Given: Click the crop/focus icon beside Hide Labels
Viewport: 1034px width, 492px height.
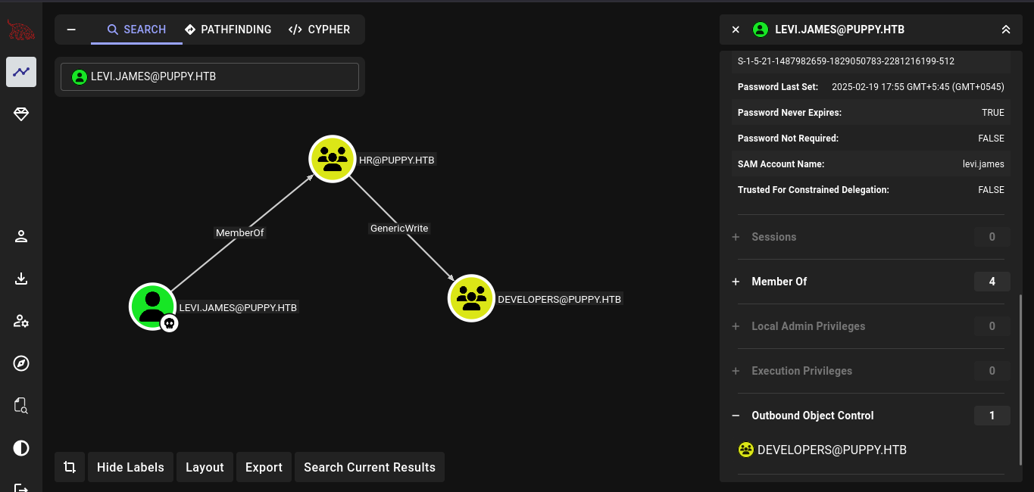Looking at the screenshot, I should pos(70,467).
